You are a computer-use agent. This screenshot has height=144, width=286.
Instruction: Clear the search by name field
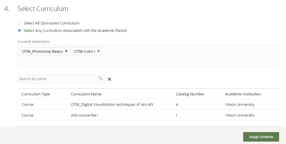(109, 79)
